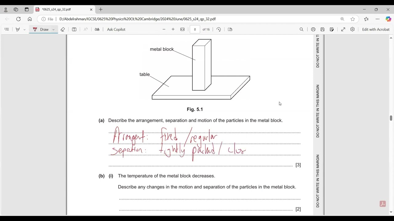394x221 pixels.
Task: Toggle the Draw tool
Action: point(41,29)
